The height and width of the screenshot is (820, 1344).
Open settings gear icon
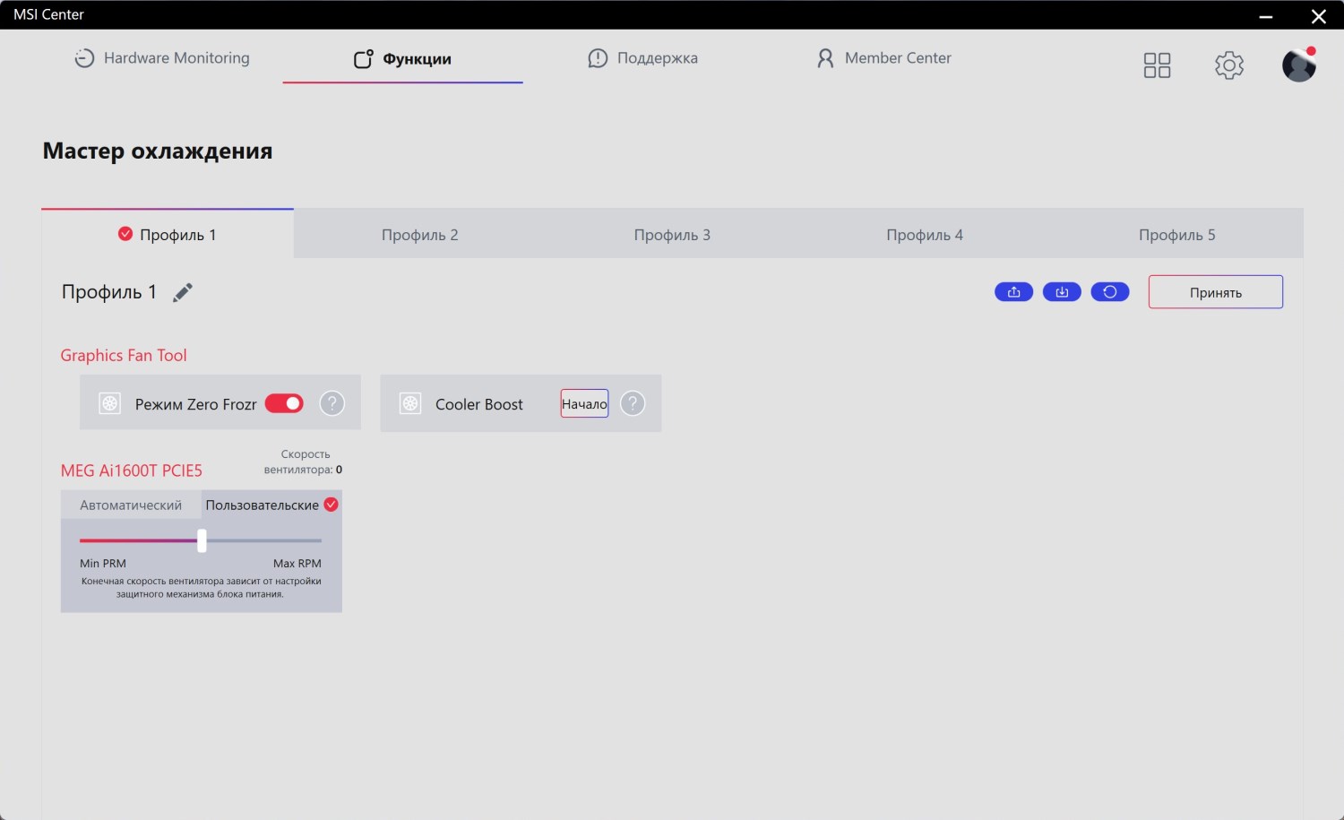pyautogui.click(x=1228, y=65)
